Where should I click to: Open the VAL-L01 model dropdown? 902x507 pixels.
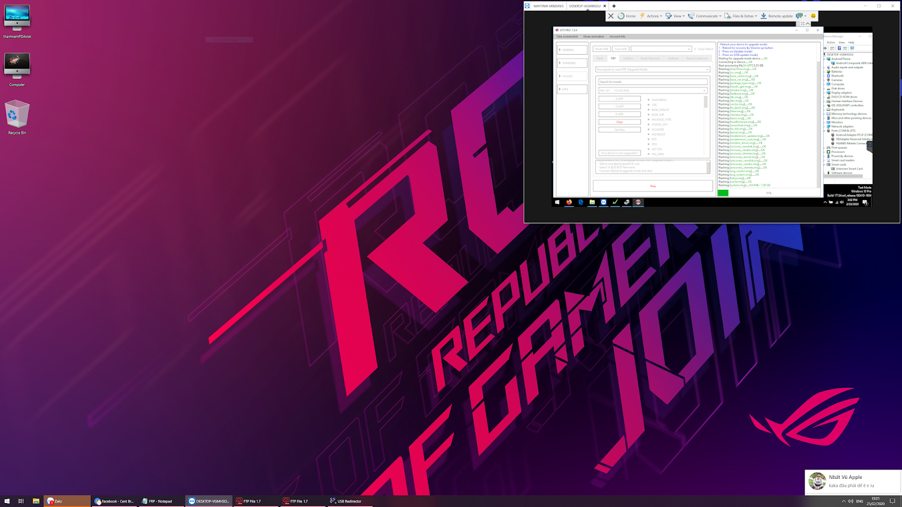[x=653, y=90]
